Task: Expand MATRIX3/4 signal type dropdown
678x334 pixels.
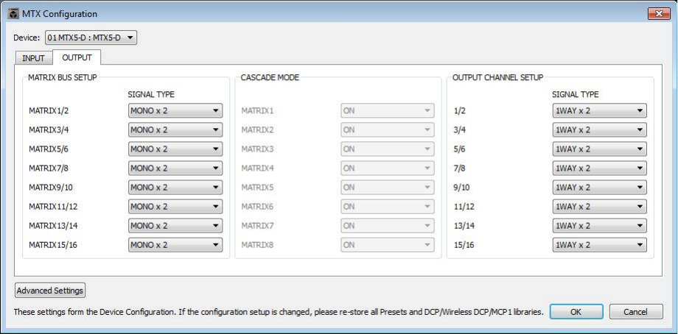Action: 175,130
